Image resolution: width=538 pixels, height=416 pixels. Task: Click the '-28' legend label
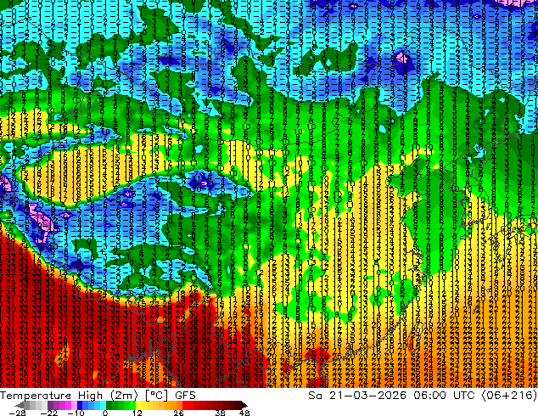[x=17, y=413]
